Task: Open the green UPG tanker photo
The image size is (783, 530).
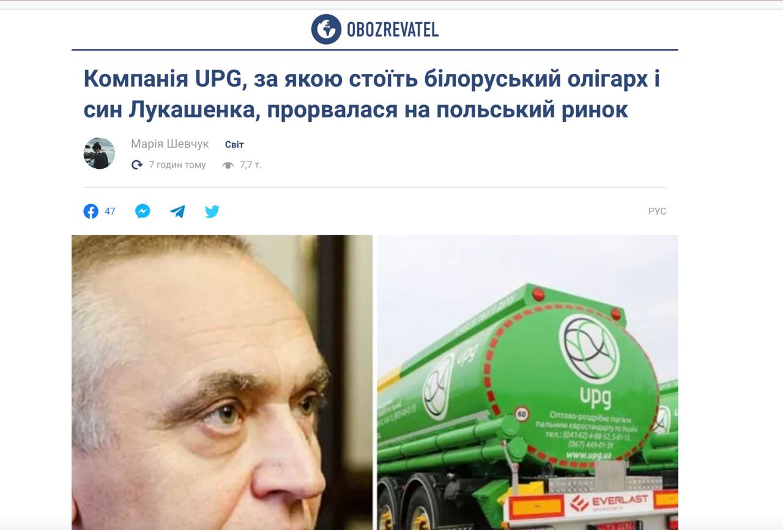Action: (x=527, y=383)
